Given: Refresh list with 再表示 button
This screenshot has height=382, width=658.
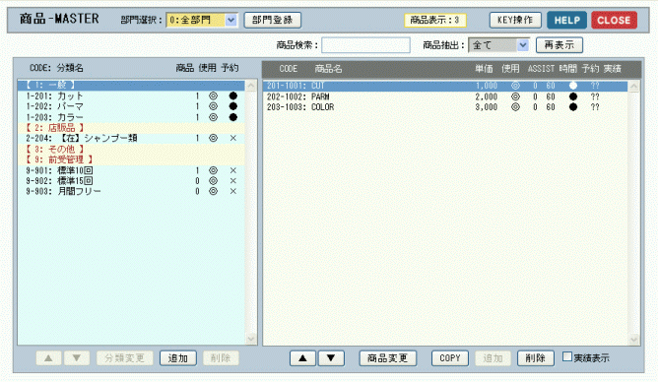Looking at the screenshot, I should pos(559,45).
